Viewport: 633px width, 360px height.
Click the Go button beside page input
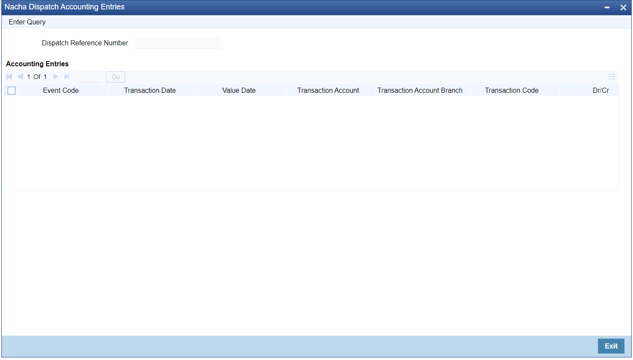pos(115,77)
